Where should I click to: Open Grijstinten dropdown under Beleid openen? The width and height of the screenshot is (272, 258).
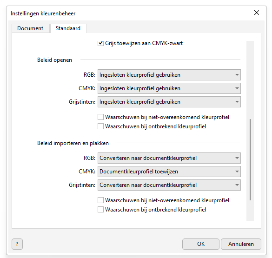point(169,102)
